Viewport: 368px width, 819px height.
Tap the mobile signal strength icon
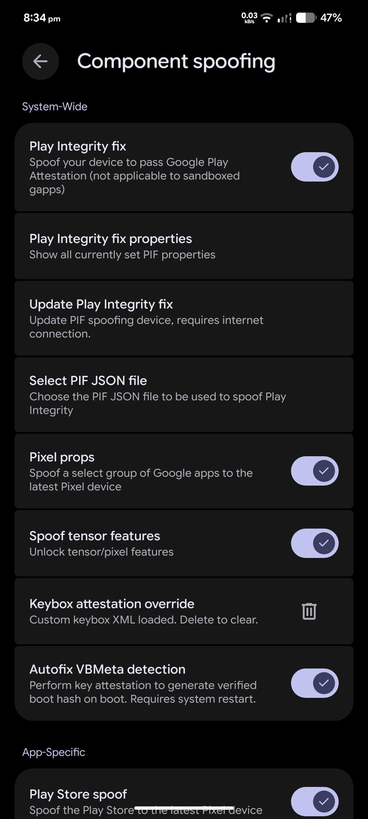tap(284, 18)
